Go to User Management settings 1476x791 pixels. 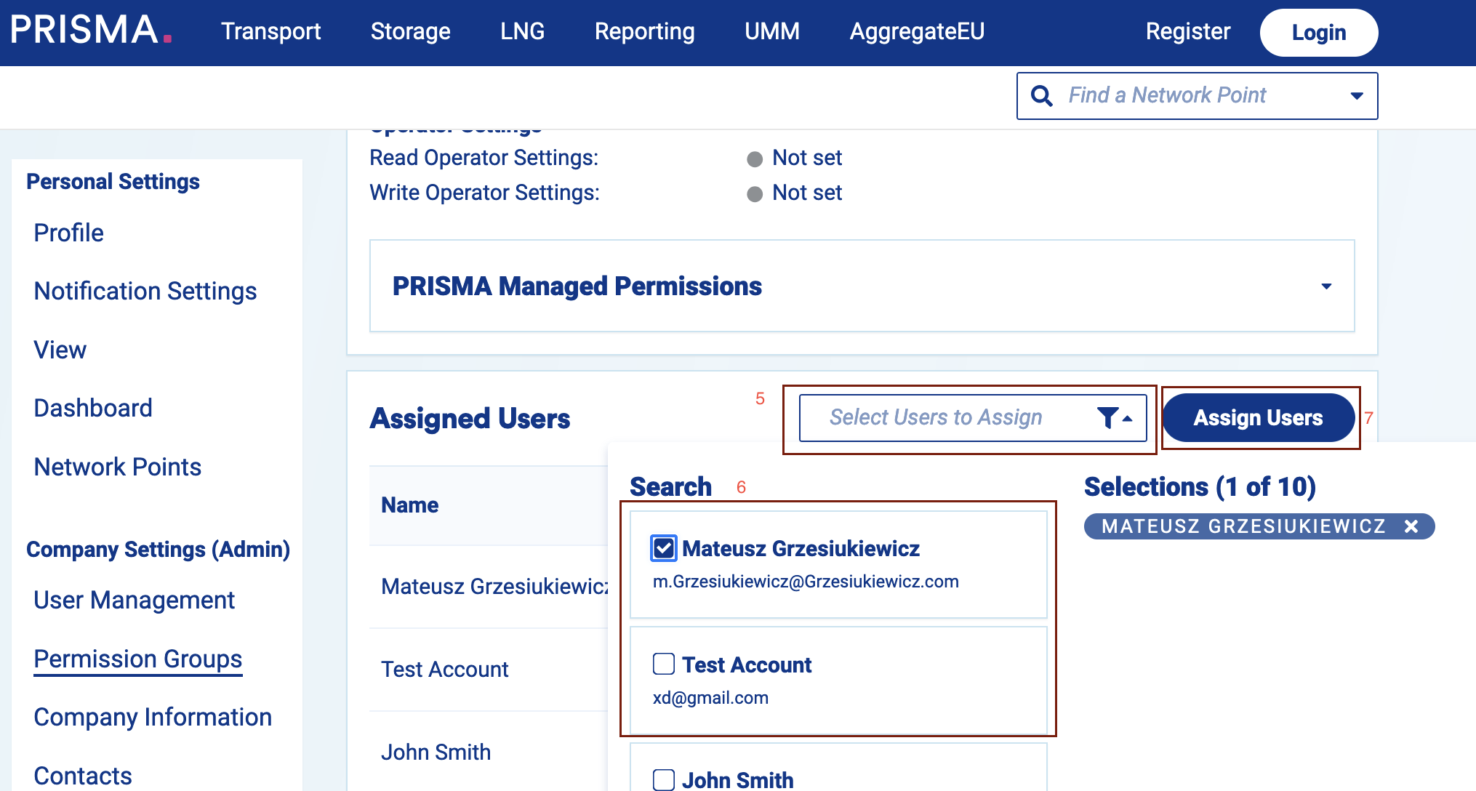coord(134,600)
